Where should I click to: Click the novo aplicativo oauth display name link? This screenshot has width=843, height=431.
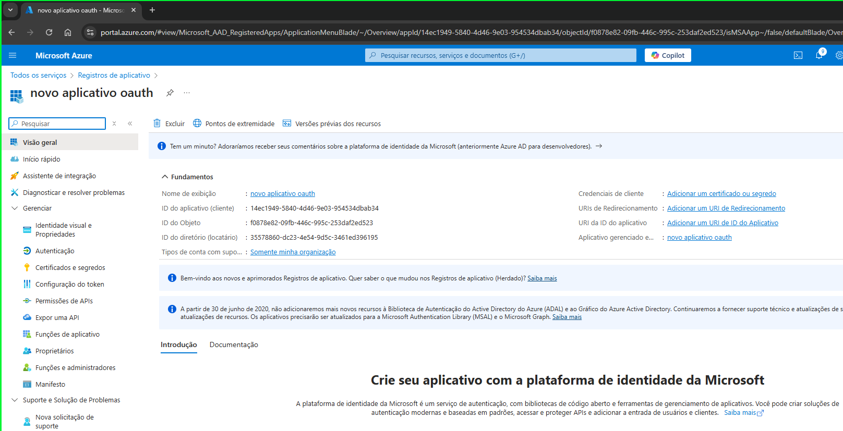283,193
